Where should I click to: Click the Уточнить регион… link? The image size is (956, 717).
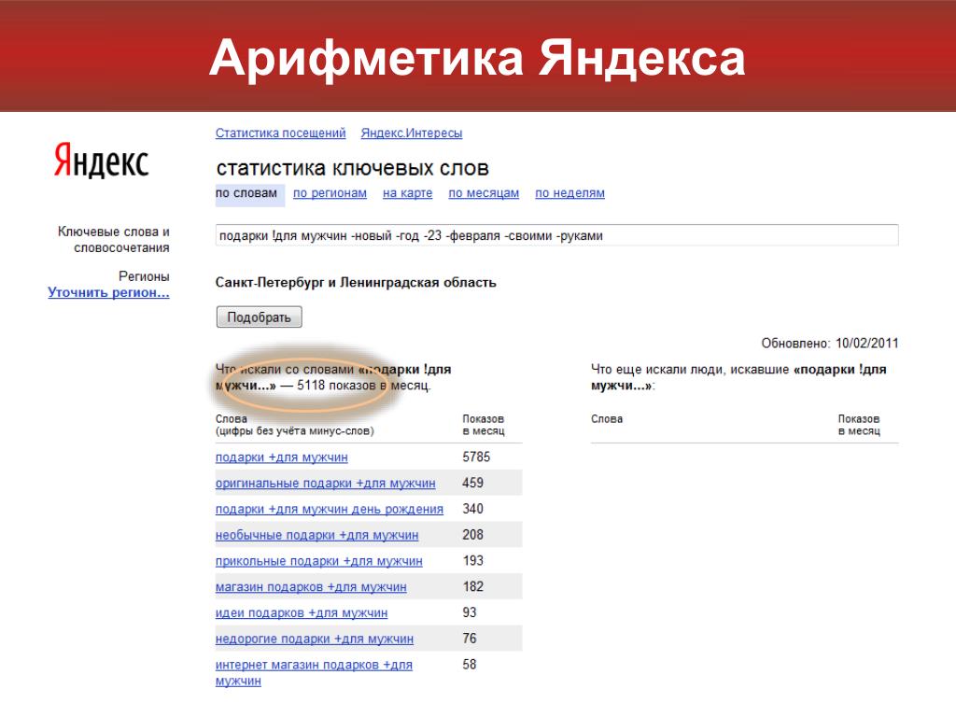(x=108, y=292)
